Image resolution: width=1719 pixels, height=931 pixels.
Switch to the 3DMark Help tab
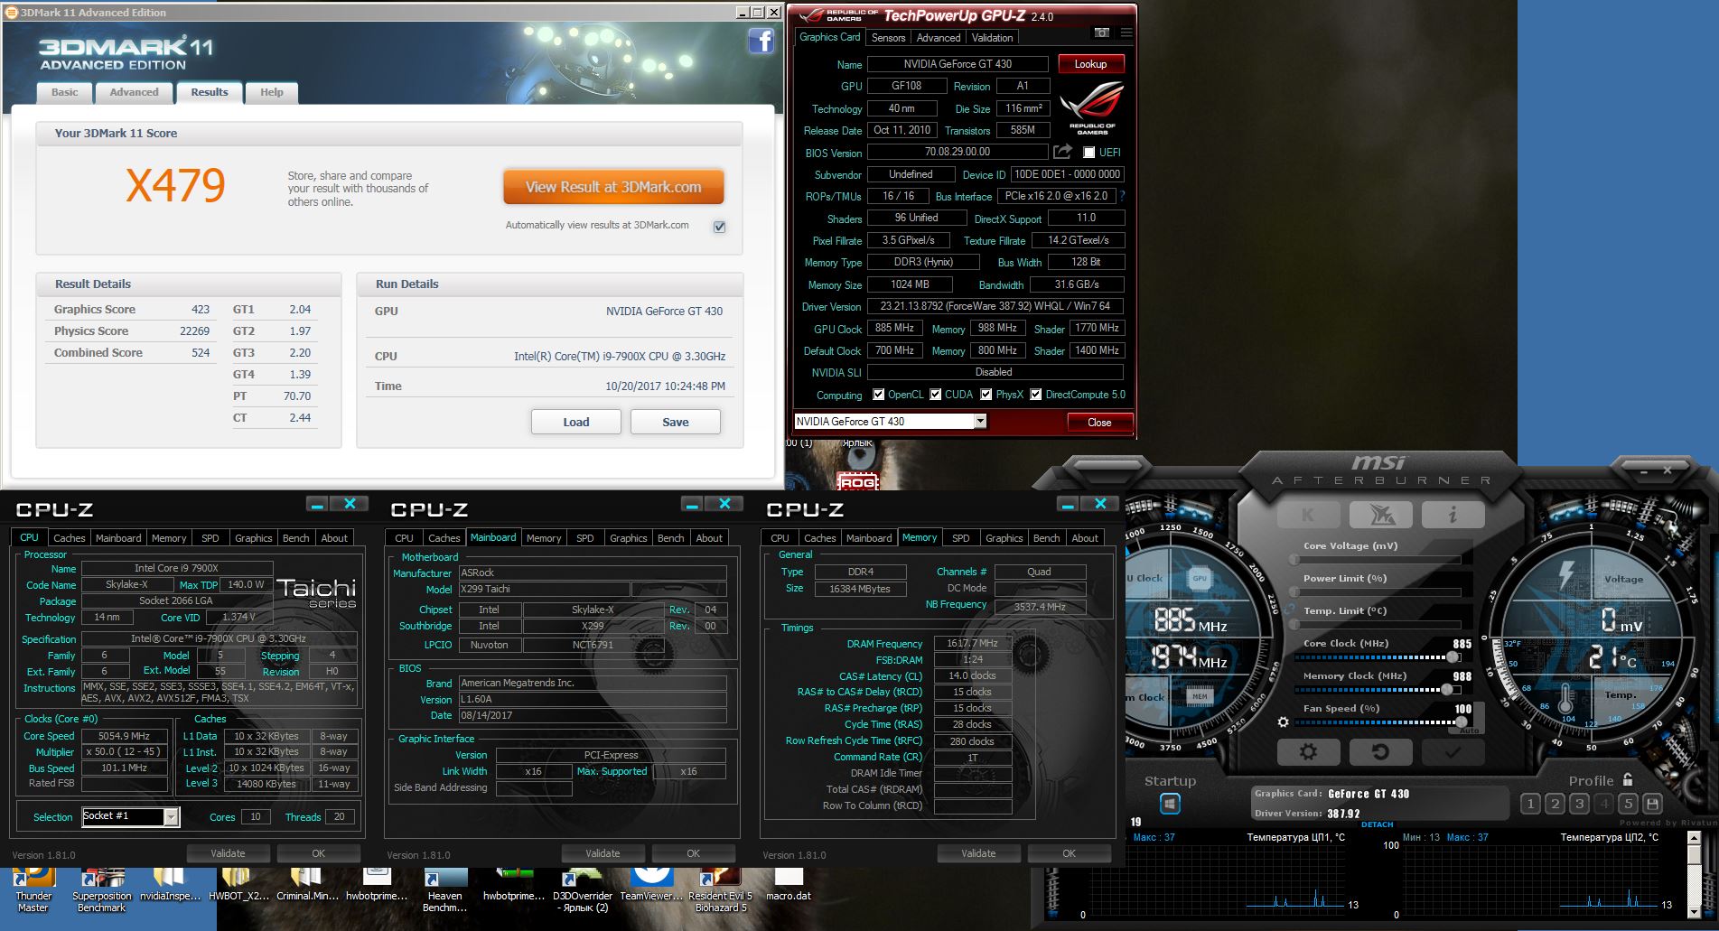click(x=272, y=92)
